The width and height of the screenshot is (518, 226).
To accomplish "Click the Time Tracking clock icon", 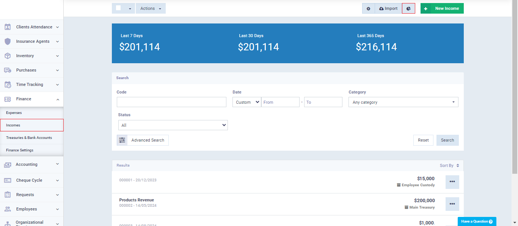I will click(x=8, y=84).
